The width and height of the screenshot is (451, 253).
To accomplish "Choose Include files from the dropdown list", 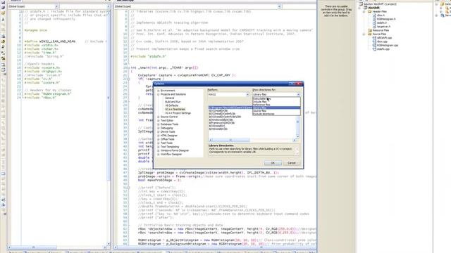I will (x=276, y=102).
